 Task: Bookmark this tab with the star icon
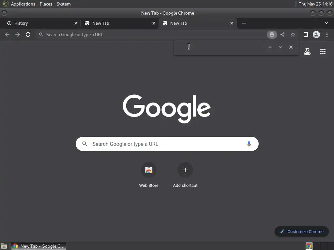coord(293,35)
